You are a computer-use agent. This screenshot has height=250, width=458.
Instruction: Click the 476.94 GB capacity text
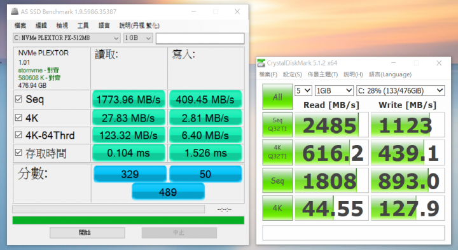tap(32, 86)
